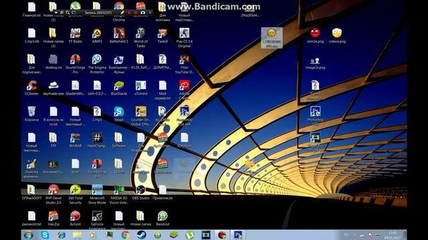Select the videos.png emoji file

click(337, 35)
